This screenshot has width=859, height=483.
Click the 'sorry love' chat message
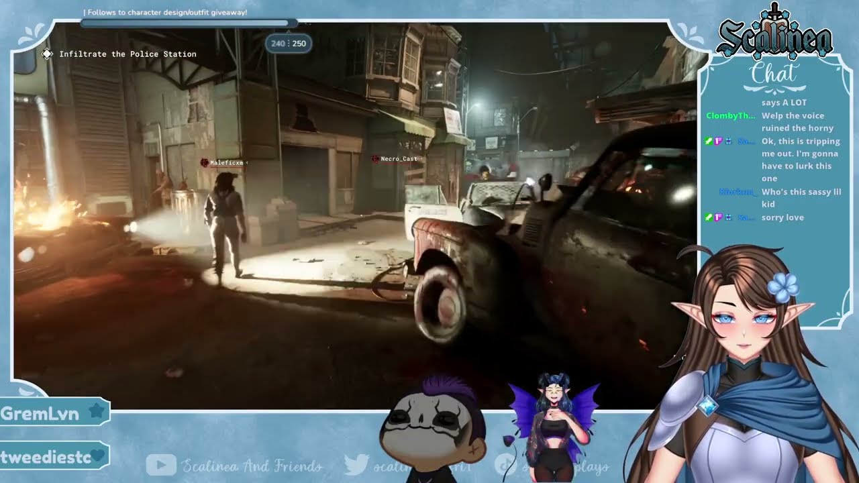click(782, 217)
